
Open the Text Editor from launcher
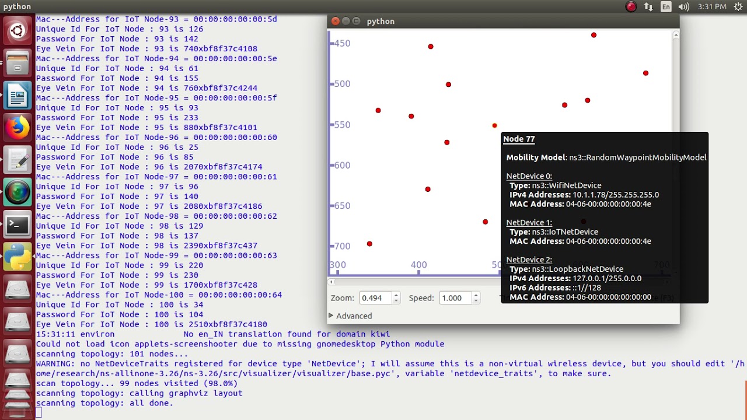pyautogui.click(x=18, y=160)
